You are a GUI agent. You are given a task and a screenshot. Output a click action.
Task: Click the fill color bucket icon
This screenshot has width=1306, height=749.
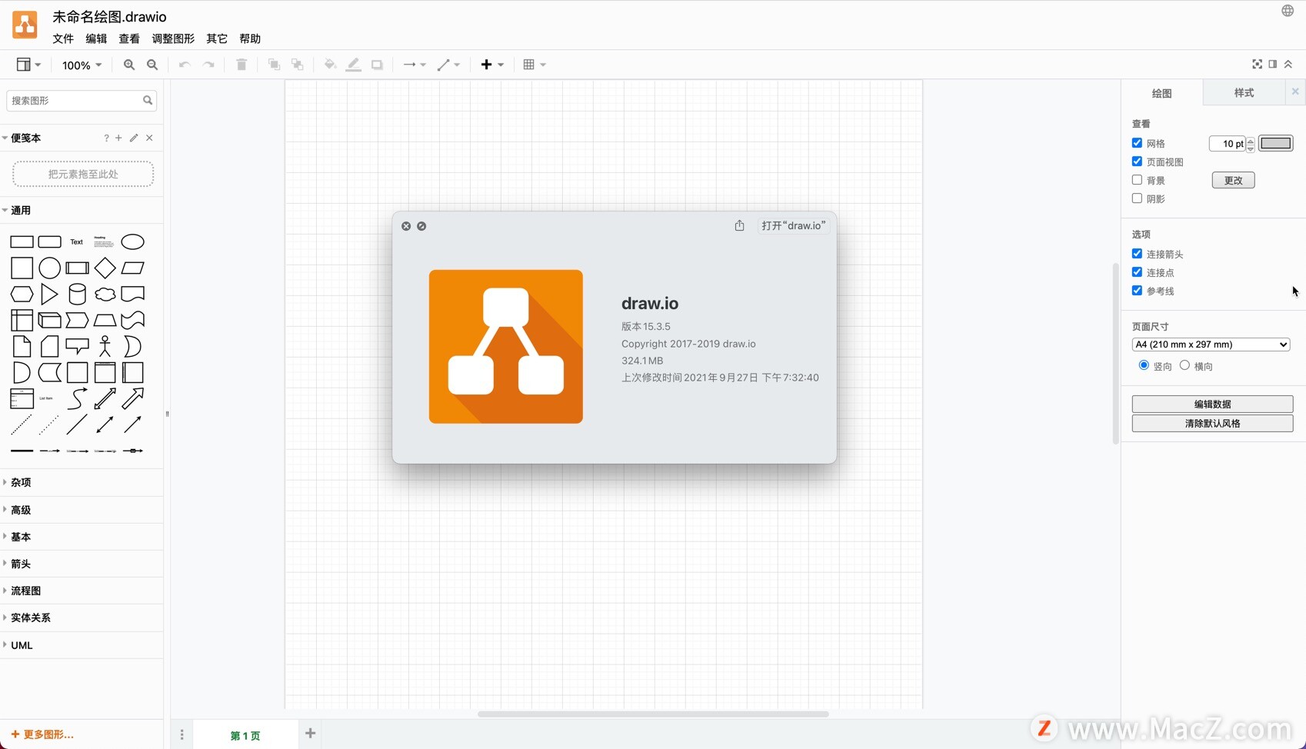(x=330, y=65)
